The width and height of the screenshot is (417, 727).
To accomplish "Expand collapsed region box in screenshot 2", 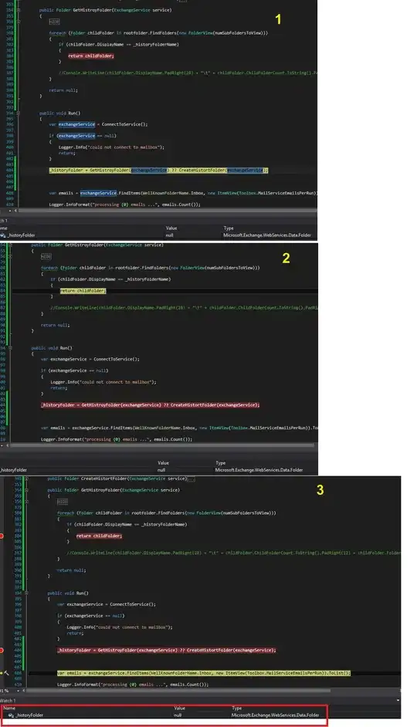I will [46, 256].
